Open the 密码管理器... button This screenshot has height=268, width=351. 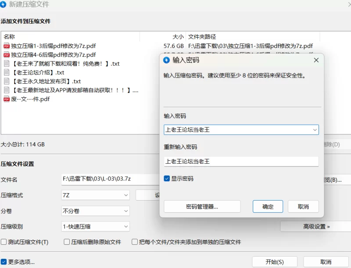tap(202, 207)
